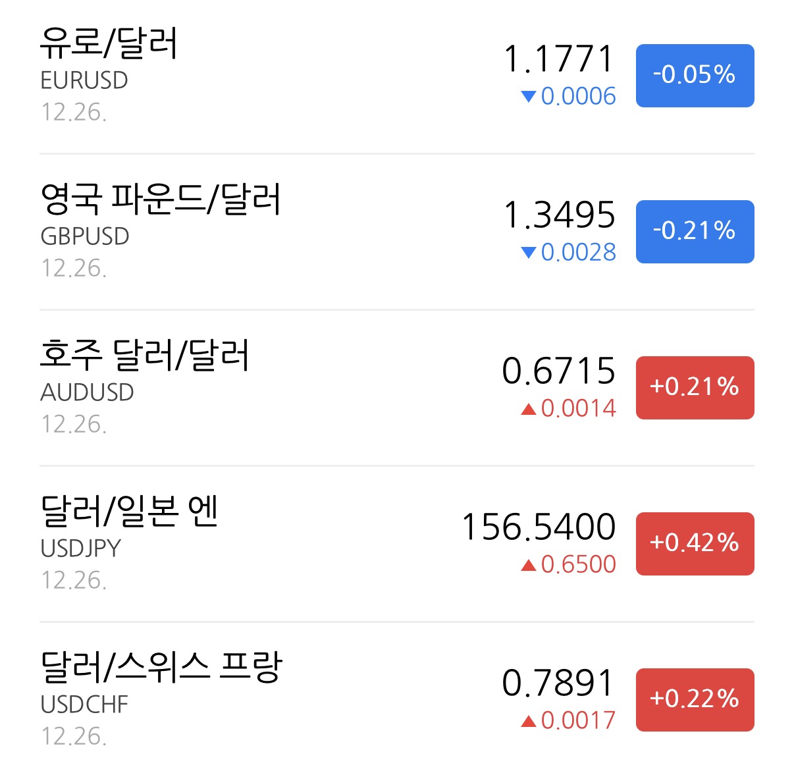Open the 호주 달러/달러 pair title
The width and height of the screenshot is (794, 775).
click(x=144, y=356)
